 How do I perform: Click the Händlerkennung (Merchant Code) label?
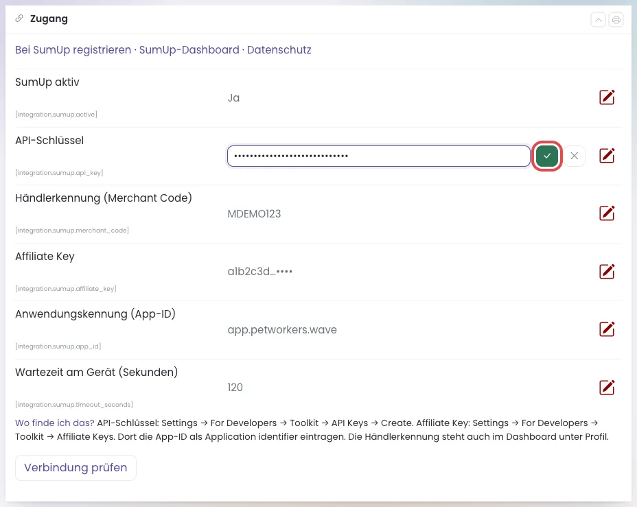click(104, 198)
